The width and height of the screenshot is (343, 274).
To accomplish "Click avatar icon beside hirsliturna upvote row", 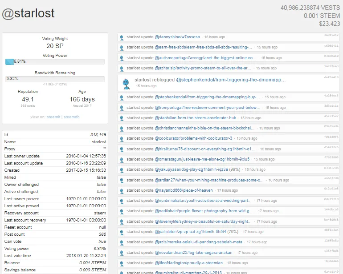I will pyautogui.click(x=122, y=149).
